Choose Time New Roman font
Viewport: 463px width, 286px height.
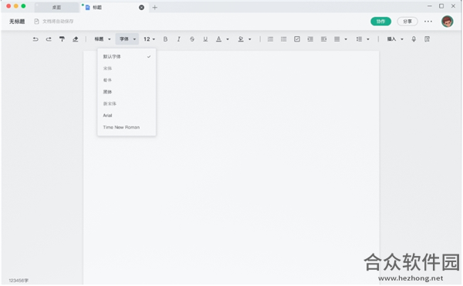tap(127, 127)
